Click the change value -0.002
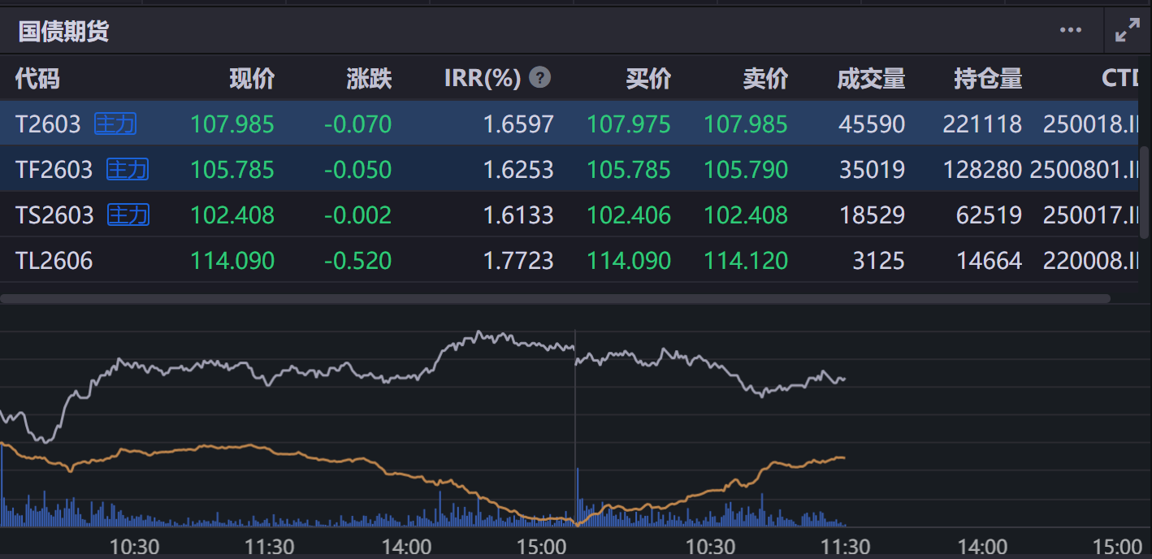The image size is (1152, 559). click(357, 215)
